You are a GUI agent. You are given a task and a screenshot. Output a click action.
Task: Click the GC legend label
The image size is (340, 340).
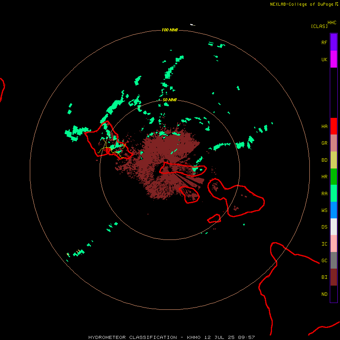[x=324, y=261]
